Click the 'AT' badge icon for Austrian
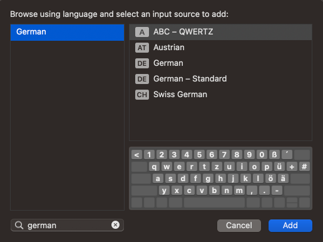This screenshot has height=242, width=323. coord(142,48)
